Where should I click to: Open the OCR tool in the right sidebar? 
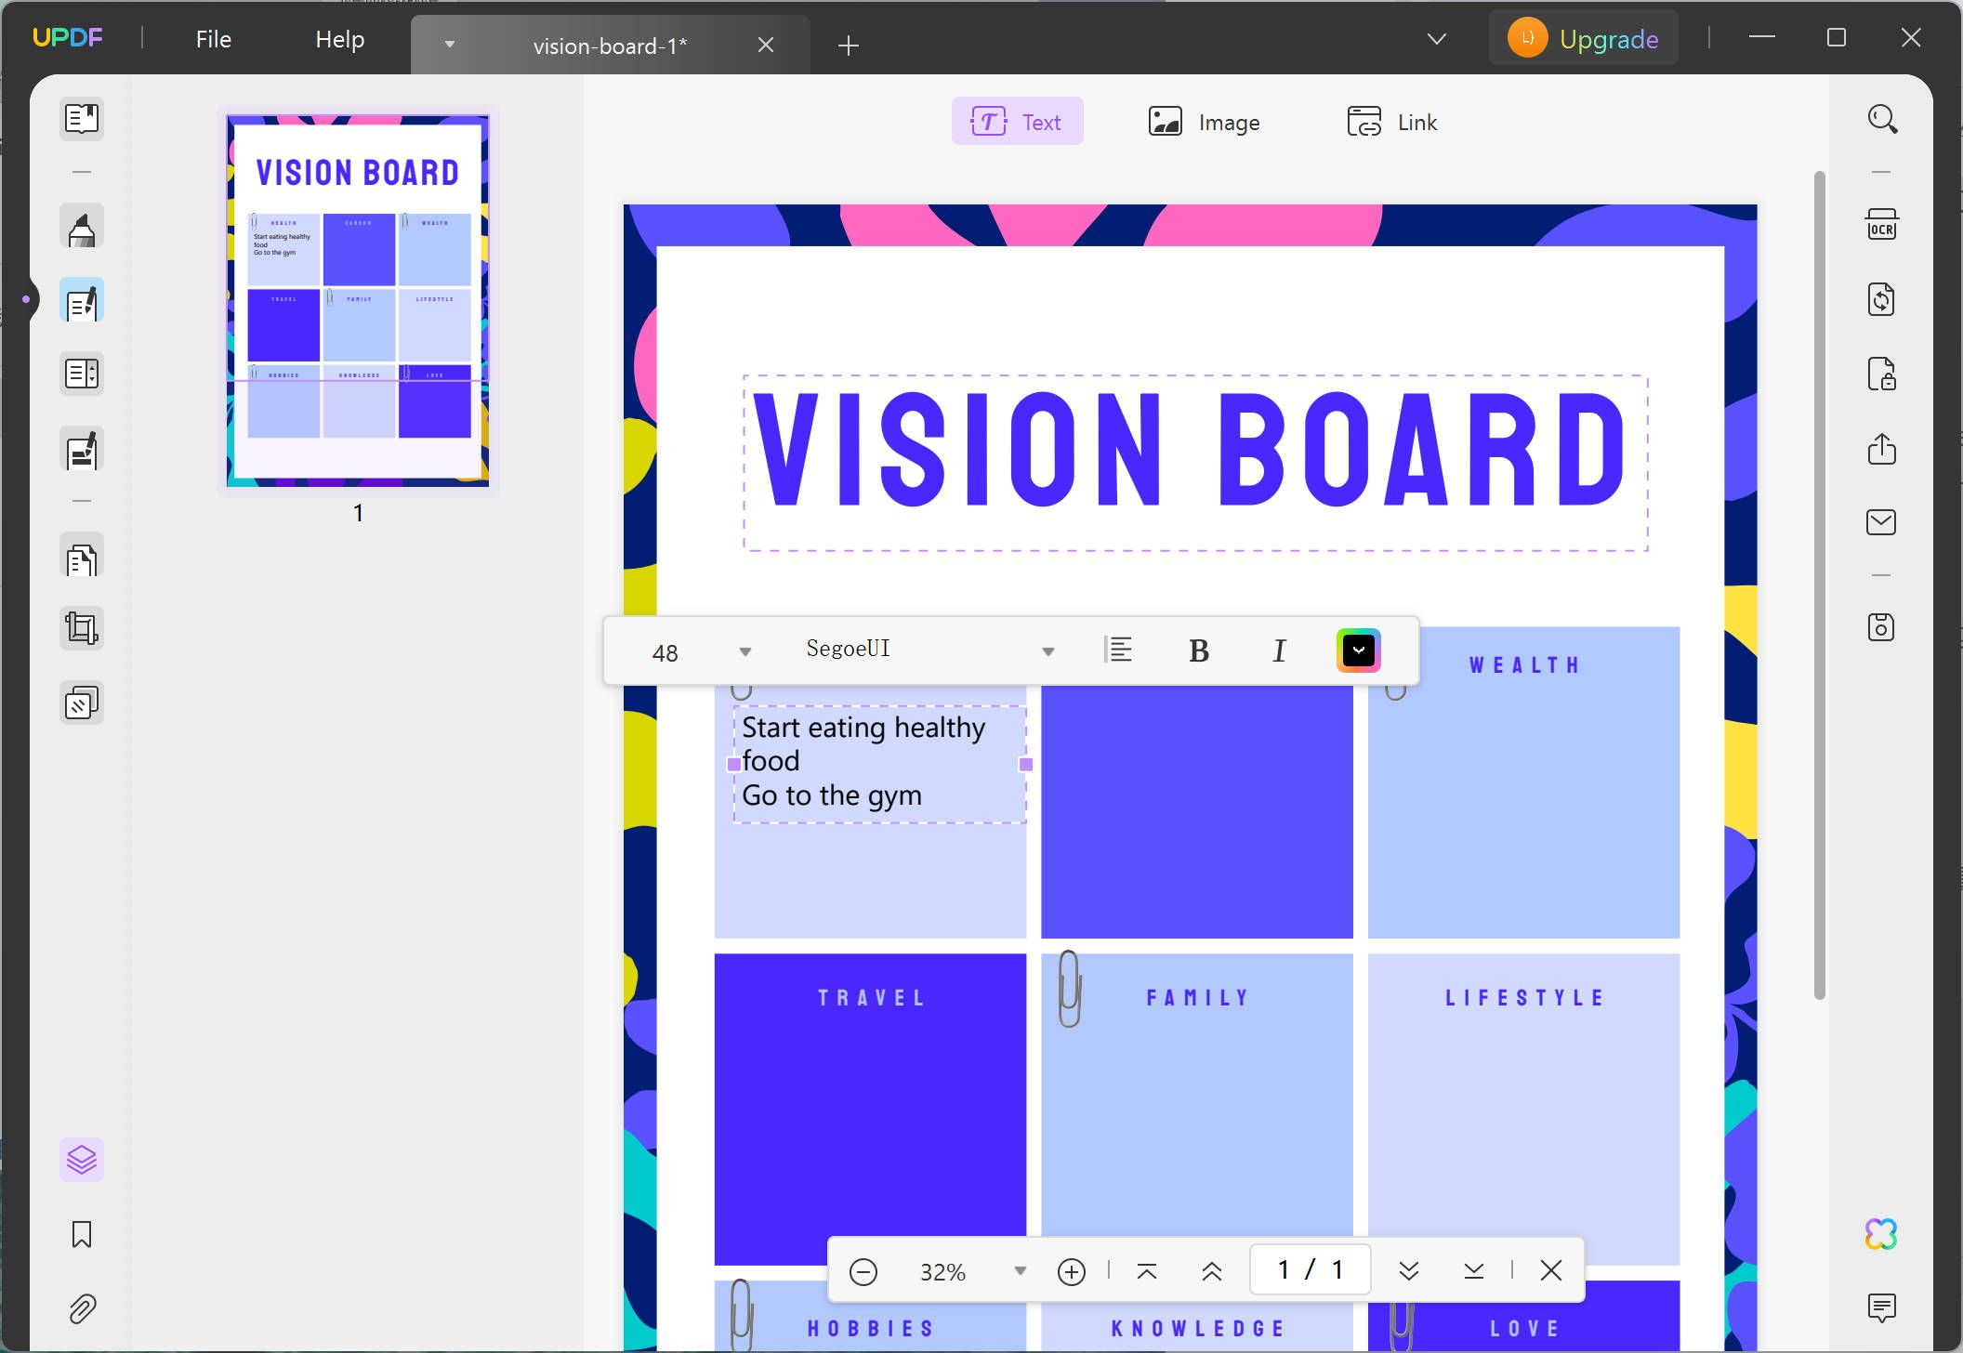(x=1883, y=224)
